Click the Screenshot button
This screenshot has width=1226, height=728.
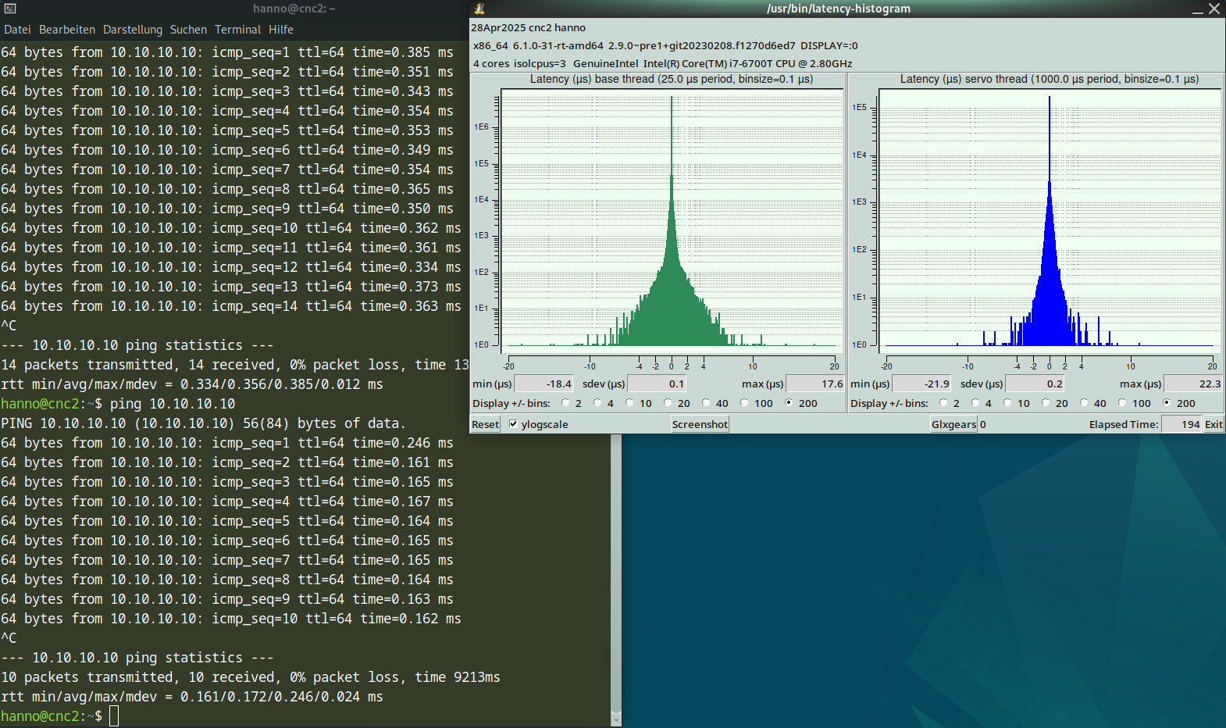tap(700, 424)
